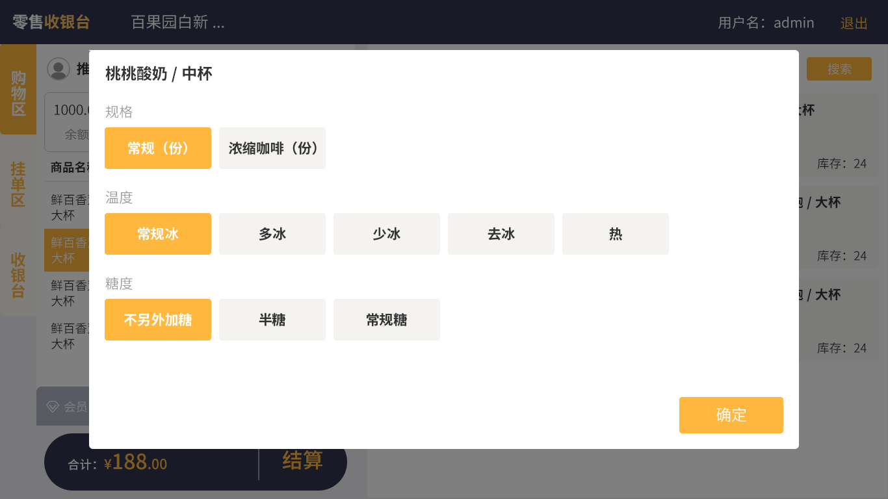Select 常规（份） specification option
This screenshot has height=499, width=888.
click(x=158, y=148)
